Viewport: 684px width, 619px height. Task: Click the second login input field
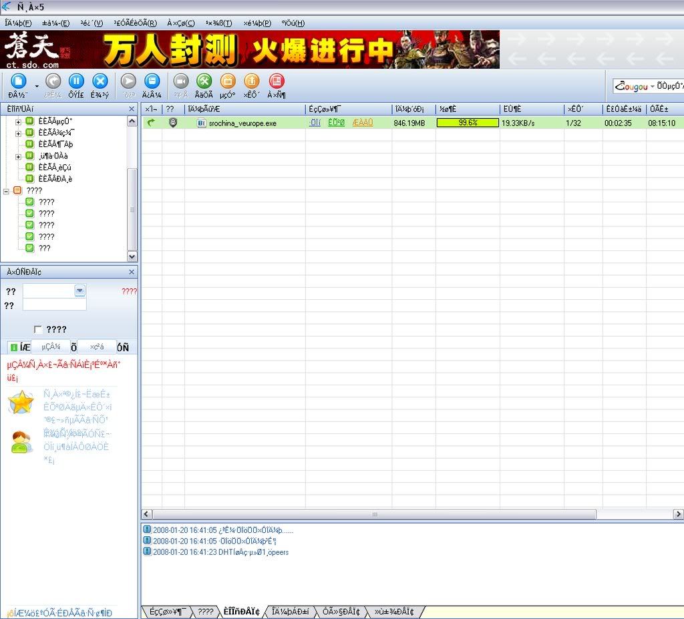point(54,304)
